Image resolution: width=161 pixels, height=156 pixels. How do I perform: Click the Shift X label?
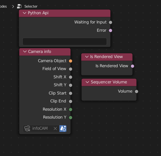(x=60, y=77)
